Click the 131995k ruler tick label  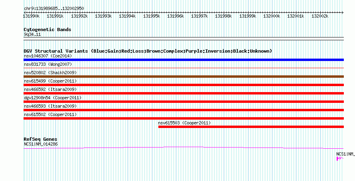152,16
